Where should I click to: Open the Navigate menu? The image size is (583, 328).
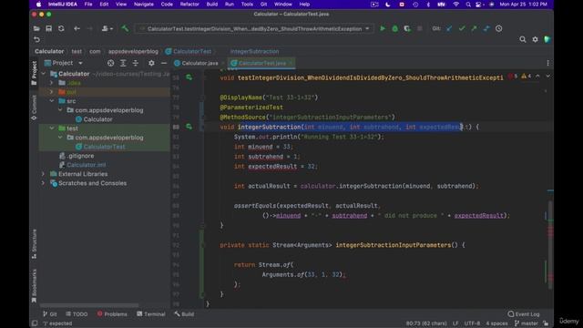144,5
